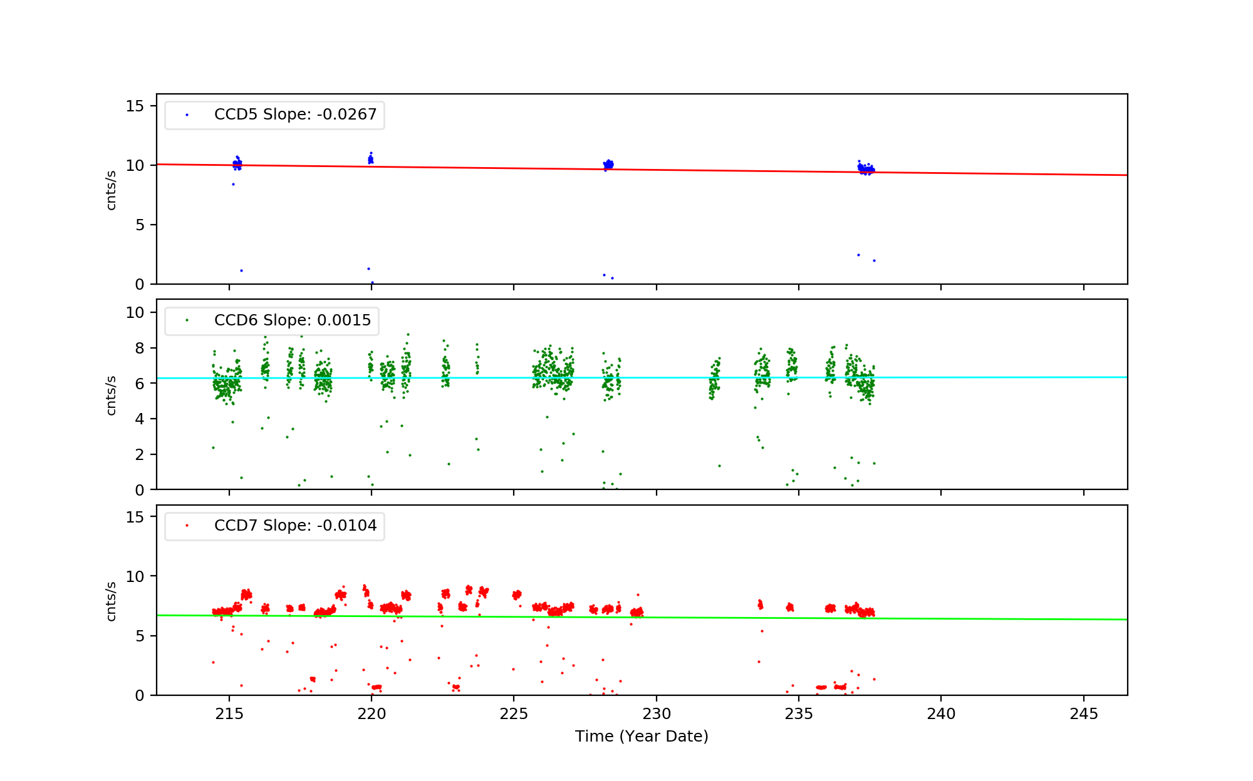Click the 15 y-axis tick of top panel

pos(135,106)
